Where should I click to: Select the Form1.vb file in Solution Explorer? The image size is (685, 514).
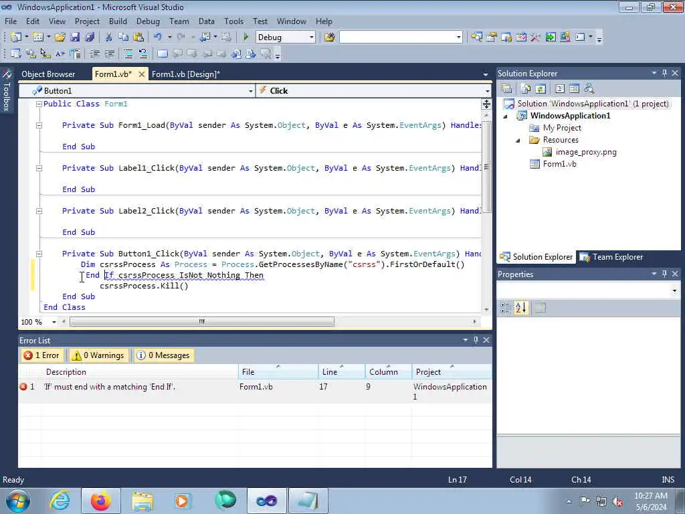pyautogui.click(x=559, y=164)
